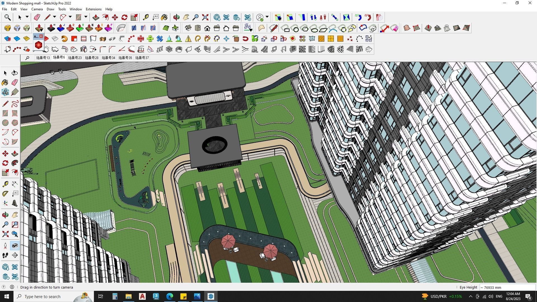537x302 pixels.
Task: Select the Orbit tool in the left toolbar
Action: click(5, 215)
